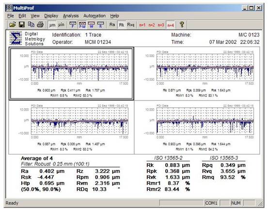
Task: Print the report with printer icon
Action: 40,25
